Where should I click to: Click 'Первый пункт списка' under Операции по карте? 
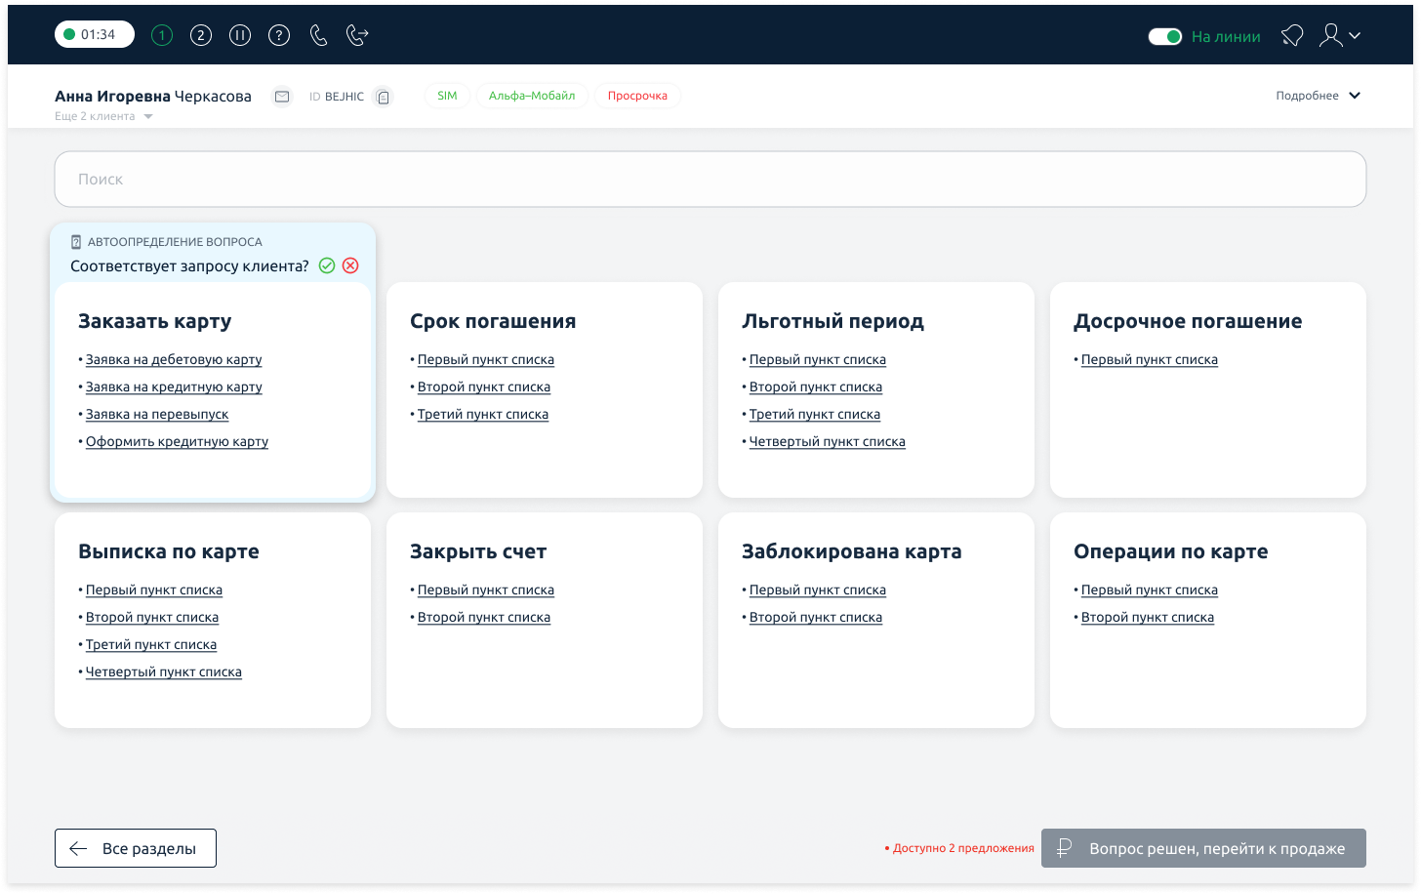pyautogui.click(x=1150, y=589)
